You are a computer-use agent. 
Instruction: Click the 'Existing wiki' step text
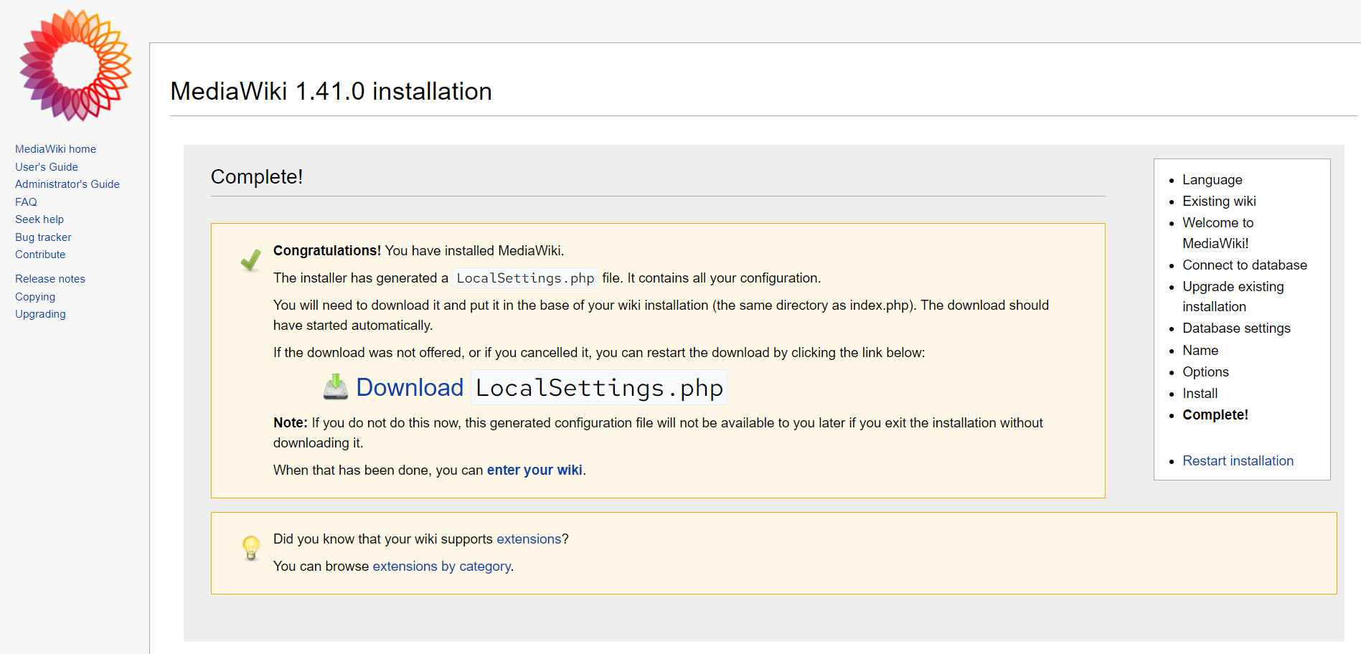(1219, 202)
